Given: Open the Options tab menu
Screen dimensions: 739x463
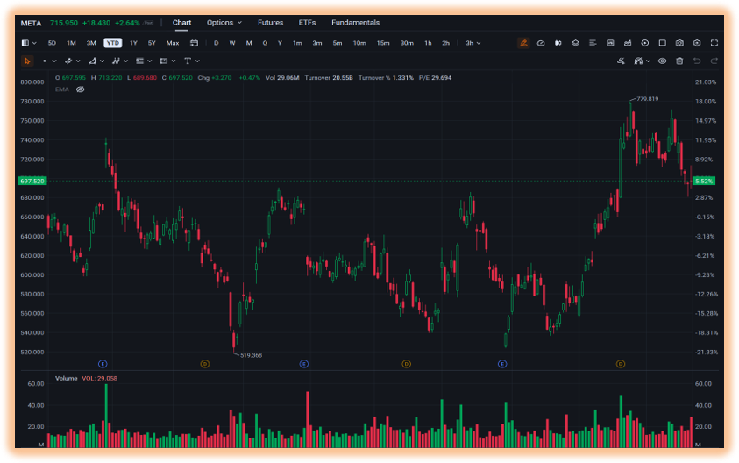Looking at the screenshot, I should [224, 23].
